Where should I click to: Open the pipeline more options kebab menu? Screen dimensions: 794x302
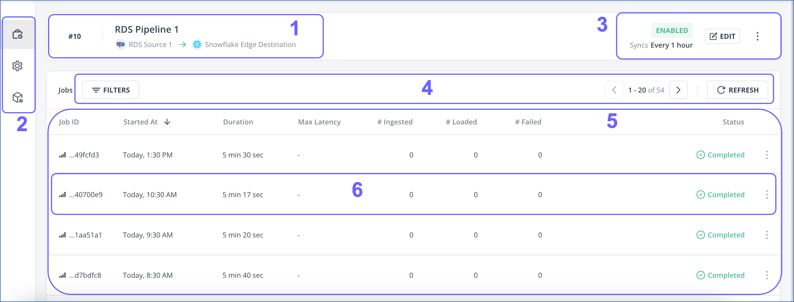tap(757, 36)
